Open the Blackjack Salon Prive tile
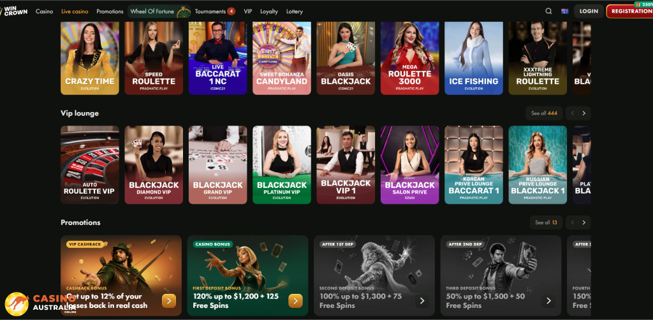 (410, 165)
